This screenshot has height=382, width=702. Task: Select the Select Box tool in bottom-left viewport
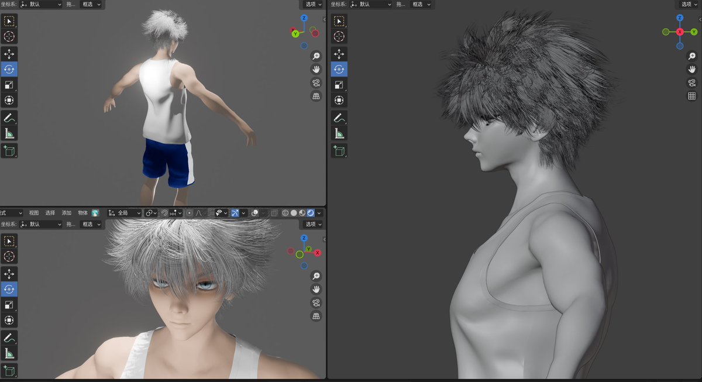(x=9, y=240)
